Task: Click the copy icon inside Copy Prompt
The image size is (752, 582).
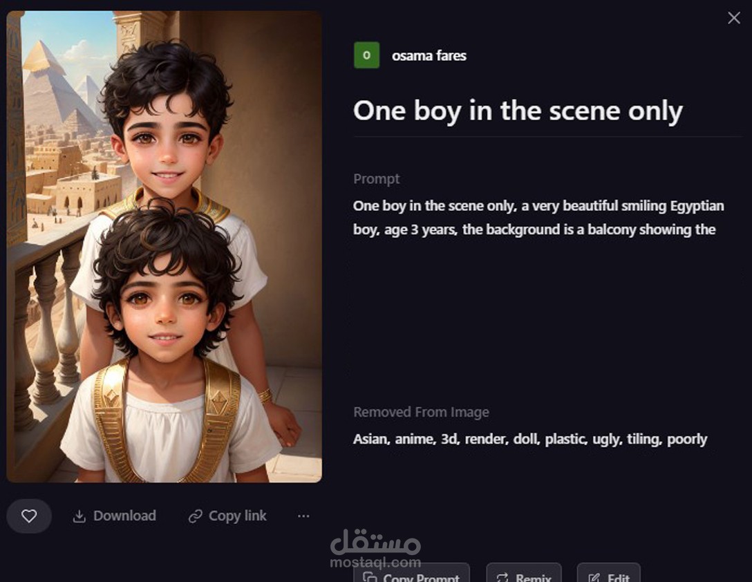Action: pos(370,577)
